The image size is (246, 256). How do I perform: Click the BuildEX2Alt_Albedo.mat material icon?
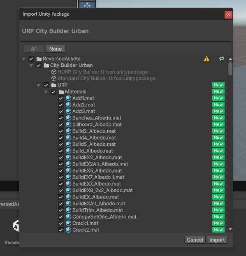[68, 164]
